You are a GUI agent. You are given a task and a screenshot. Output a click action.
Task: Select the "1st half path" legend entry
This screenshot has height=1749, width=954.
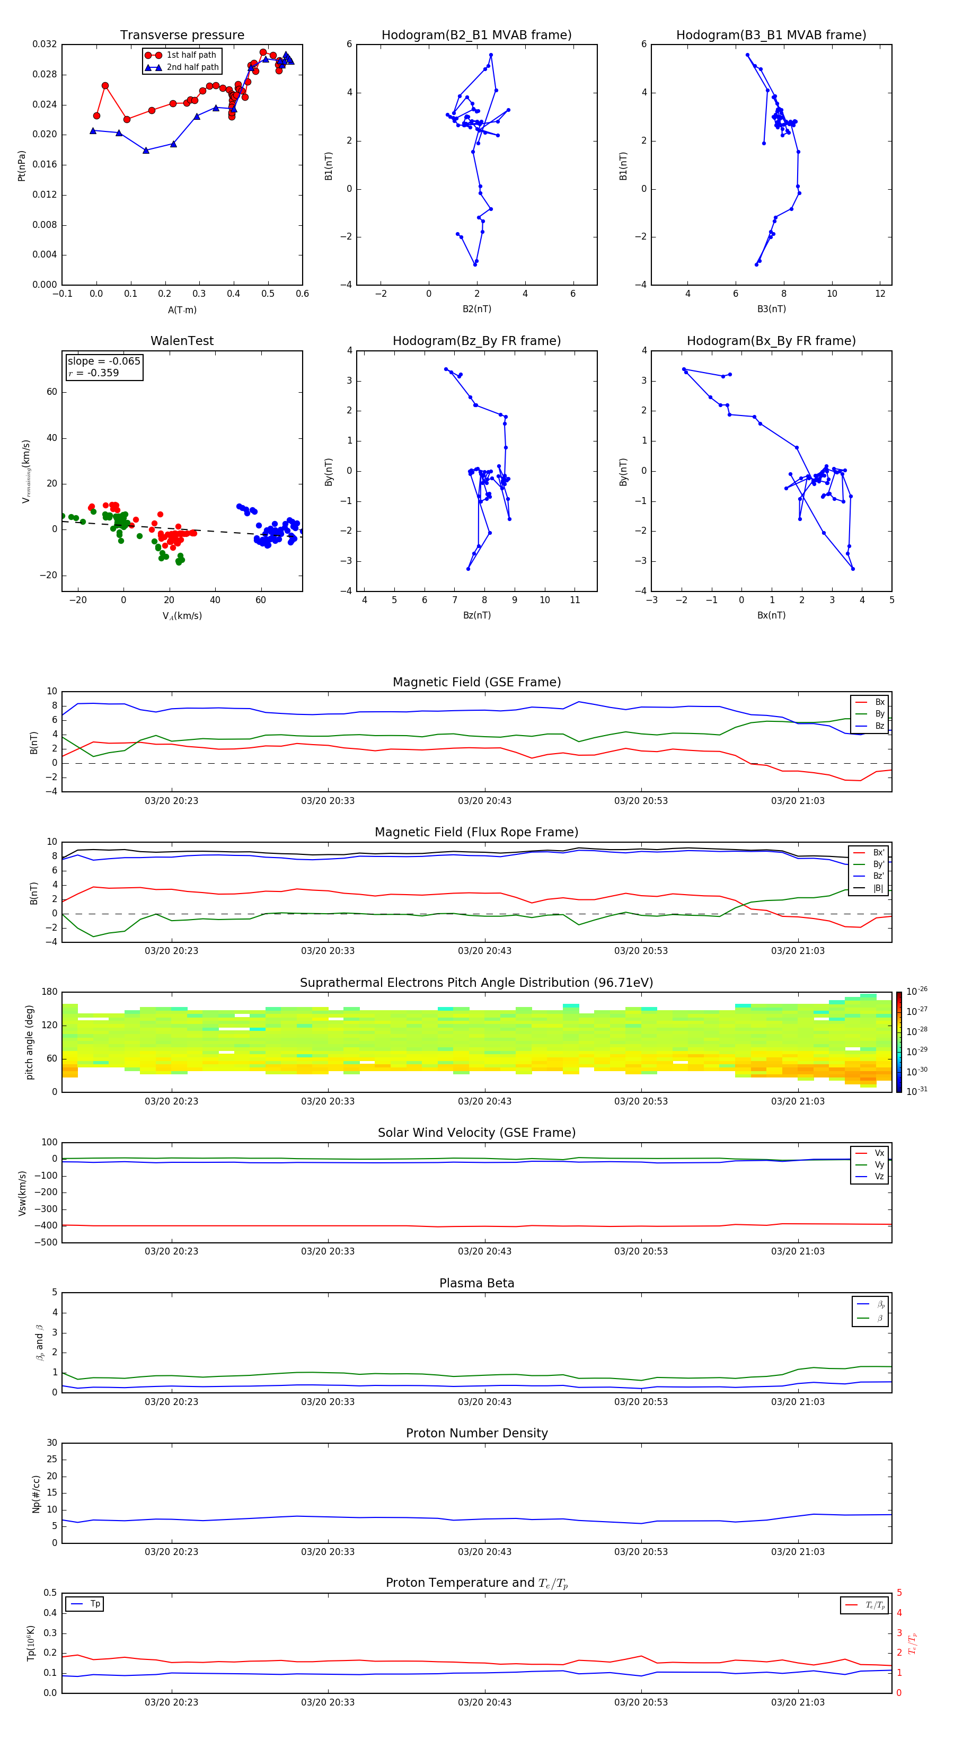click(x=181, y=55)
